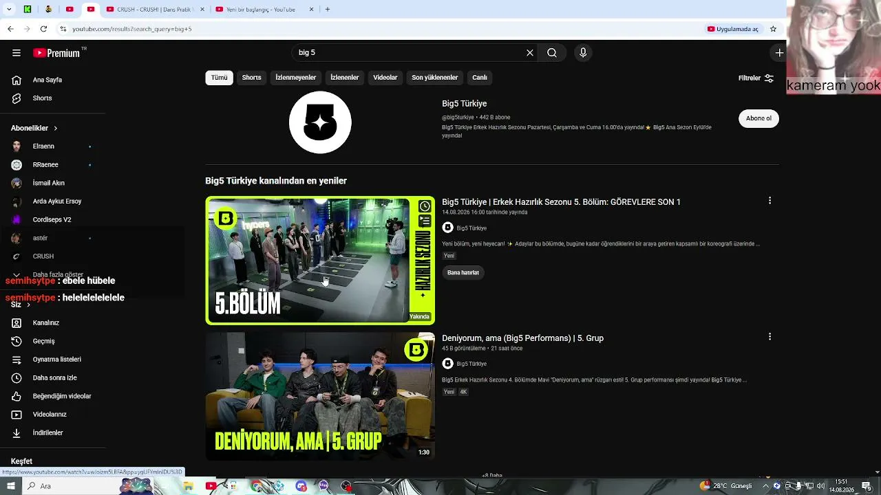The image size is (881, 495).
Task: Play the 5.BÖLÜM video thumbnail
Action: pyautogui.click(x=320, y=261)
